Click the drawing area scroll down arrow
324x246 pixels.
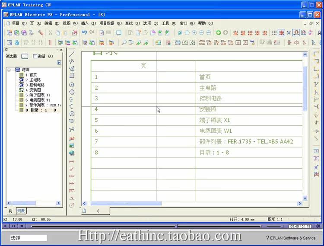click(x=305, y=198)
